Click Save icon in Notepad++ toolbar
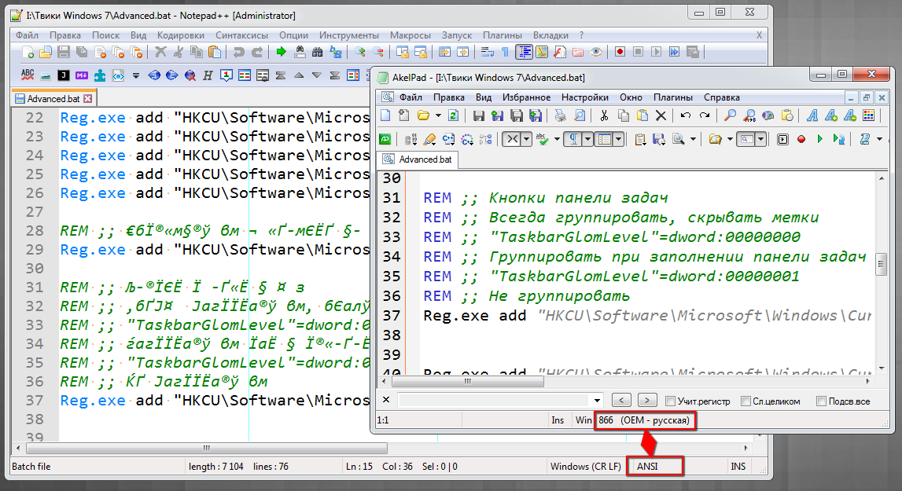Viewport: 902px width, 491px height. click(63, 53)
